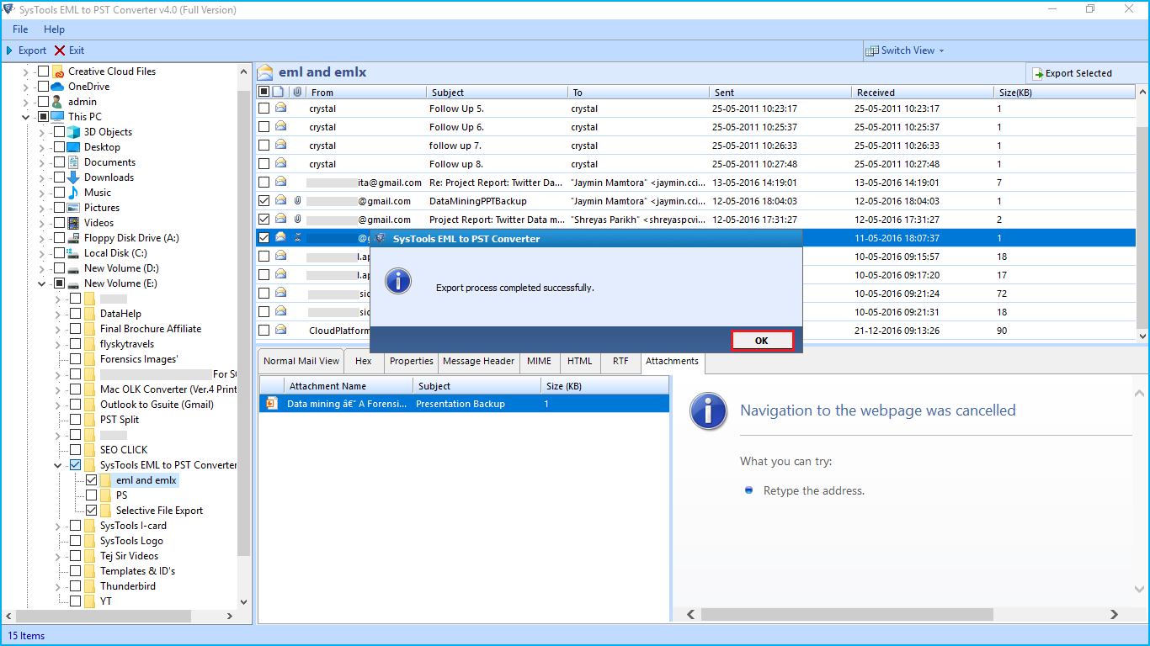This screenshot has width=1150, height=646.
Task: Sort emails by Received column
Action: click(921, 92)
